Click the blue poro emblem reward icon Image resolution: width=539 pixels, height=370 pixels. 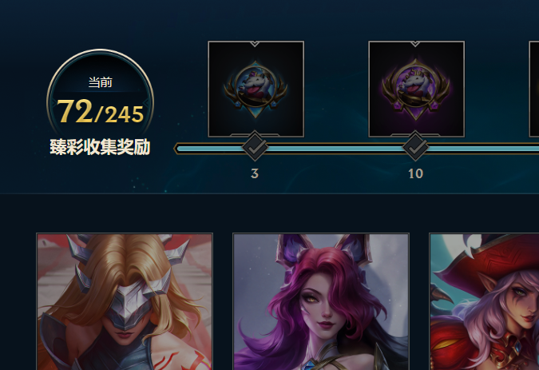coord(256,90)
